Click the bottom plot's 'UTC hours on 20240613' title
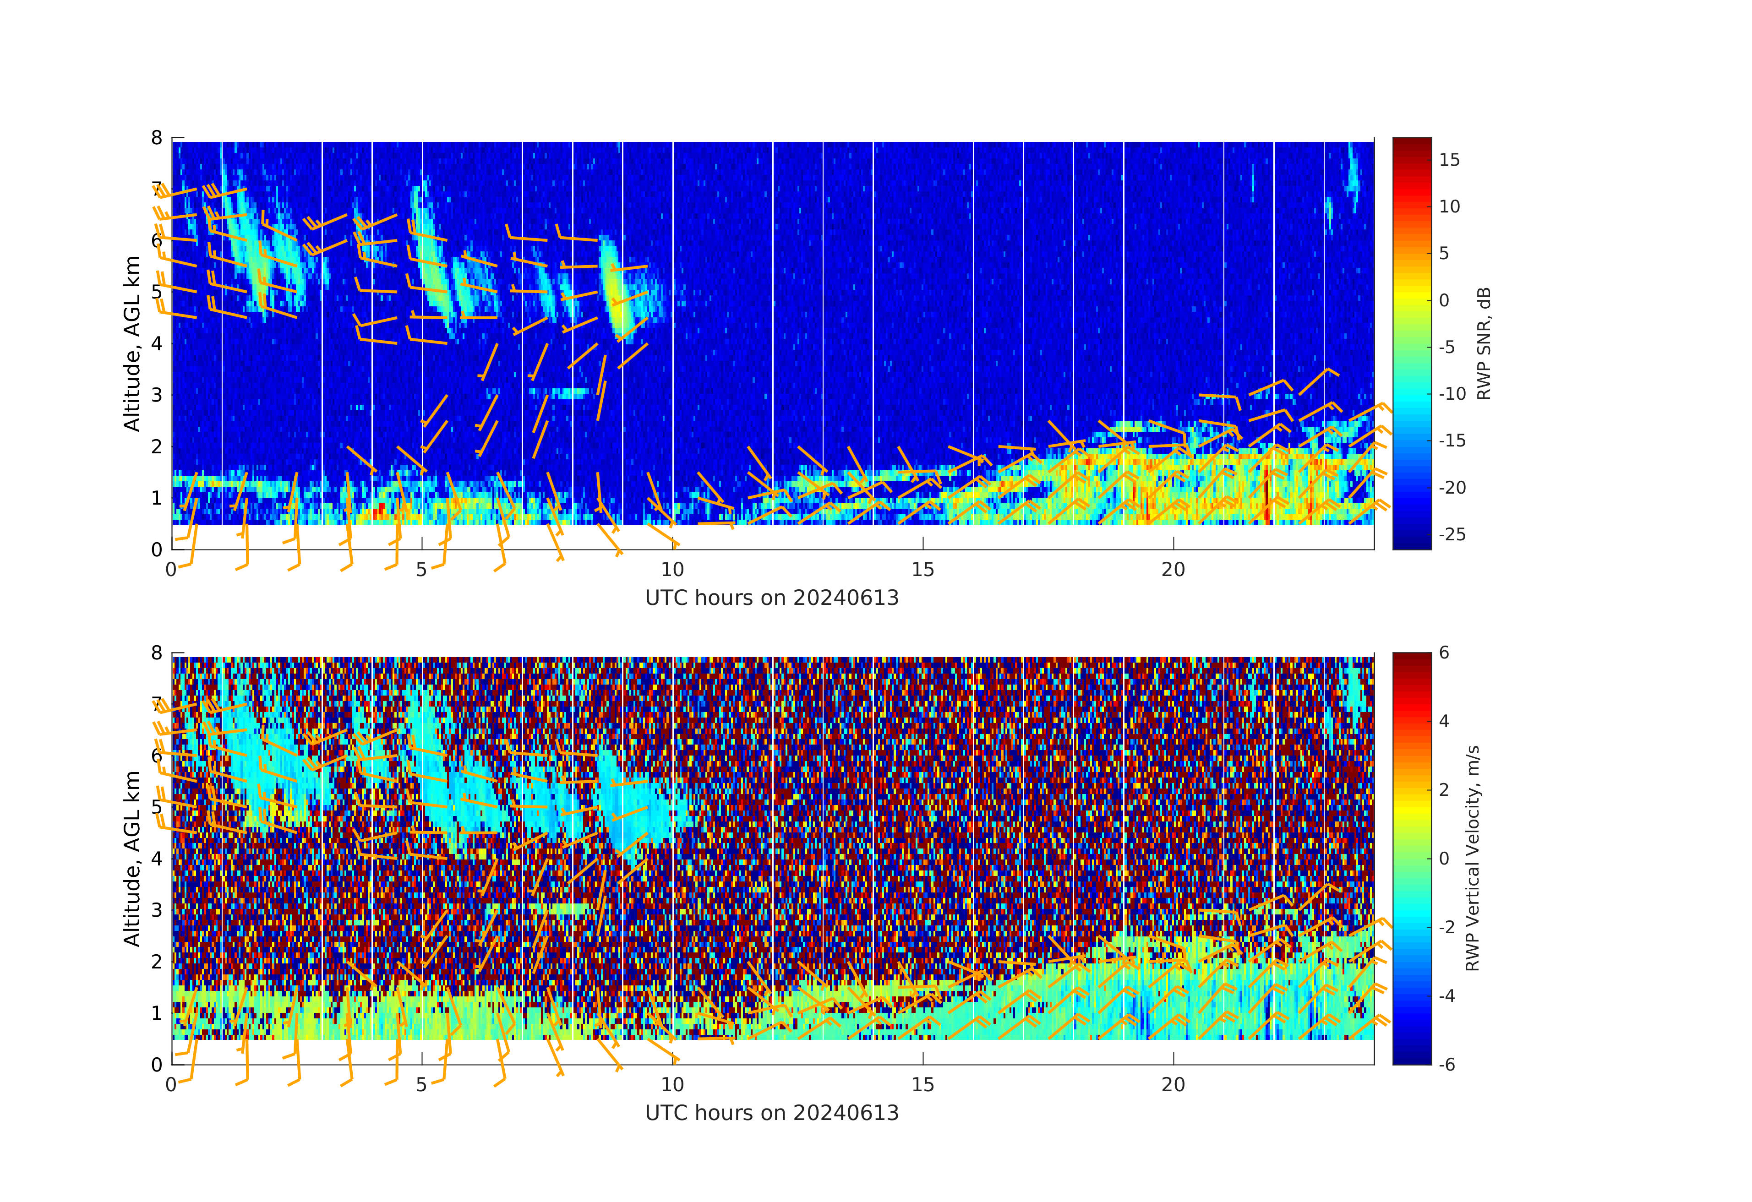Image resolution: width=1752 pixels, height=1202 pixels. 772,1113
